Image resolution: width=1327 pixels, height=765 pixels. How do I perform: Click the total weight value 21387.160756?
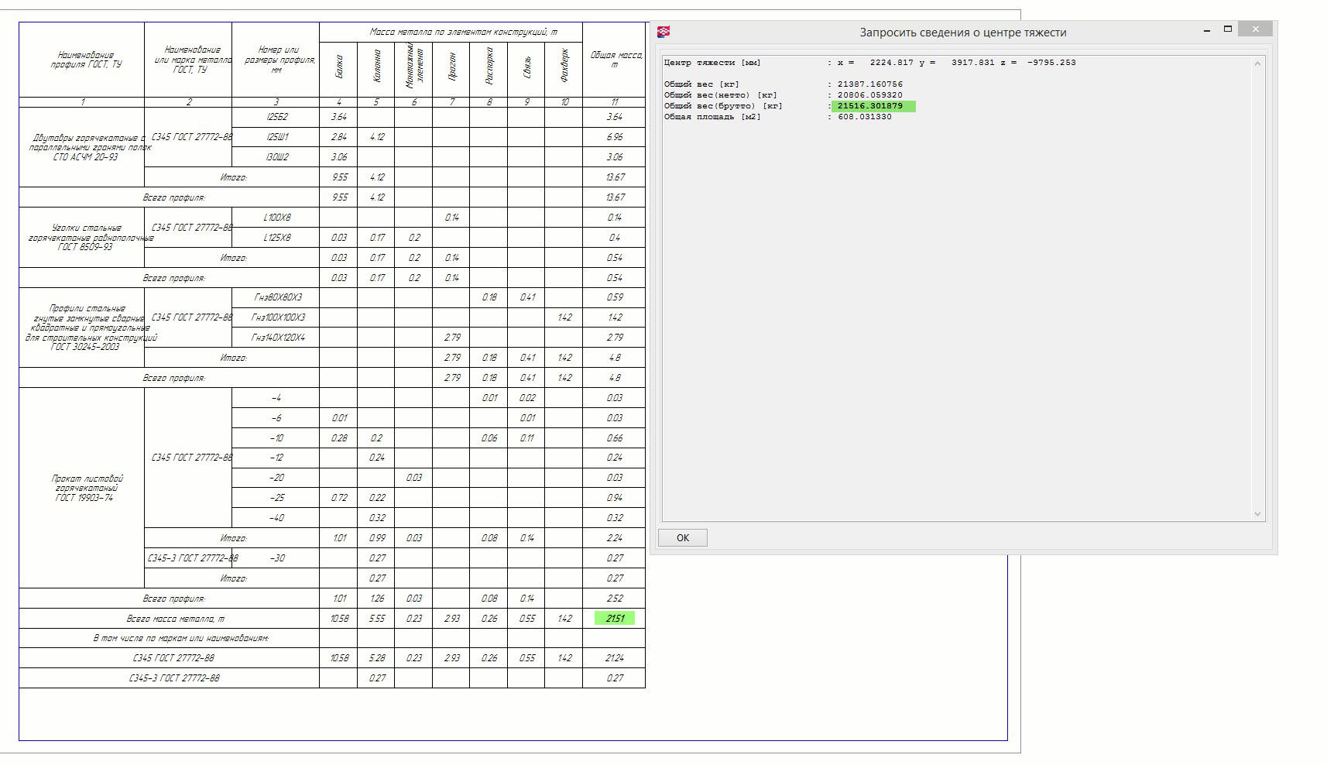coord(870,84)
